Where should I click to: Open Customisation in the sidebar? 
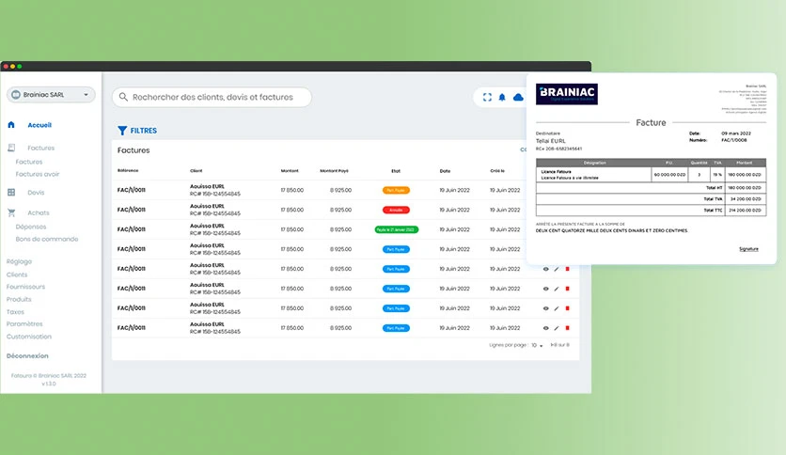tap(29, 337)
